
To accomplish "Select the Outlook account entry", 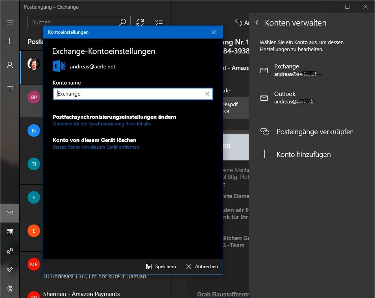I will coord(295,97).
